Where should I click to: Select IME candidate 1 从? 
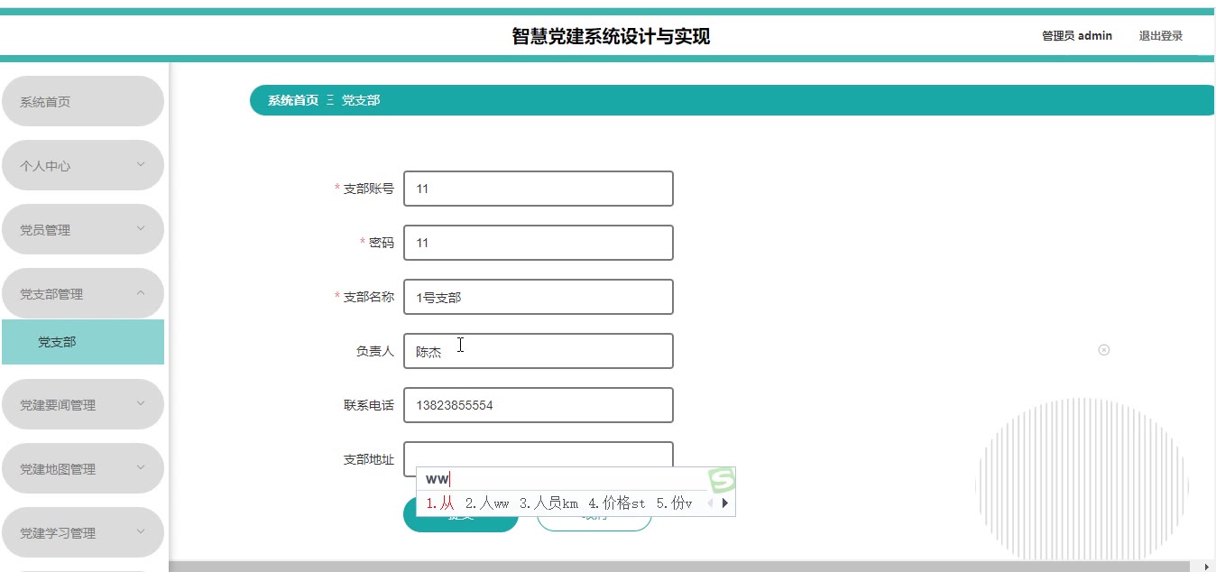(x=441, y=503)
